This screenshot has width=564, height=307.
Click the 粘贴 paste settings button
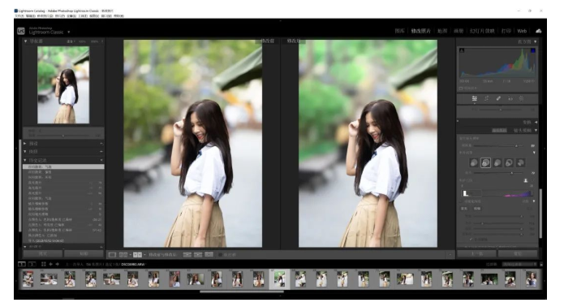(x=84, y=253)
